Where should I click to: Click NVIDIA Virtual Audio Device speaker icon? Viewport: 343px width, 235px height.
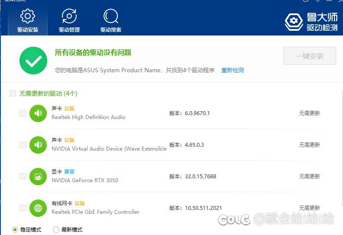38,145
